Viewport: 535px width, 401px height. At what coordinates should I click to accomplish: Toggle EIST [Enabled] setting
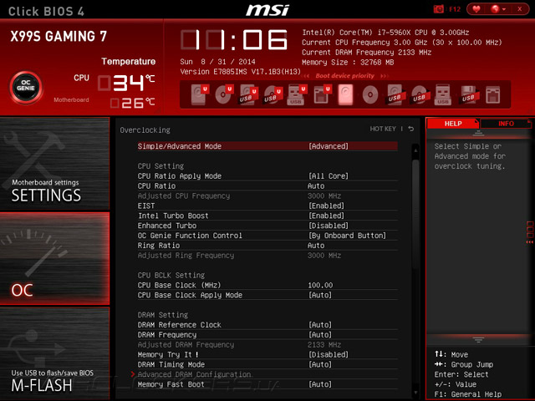click(x=327, y=206)
